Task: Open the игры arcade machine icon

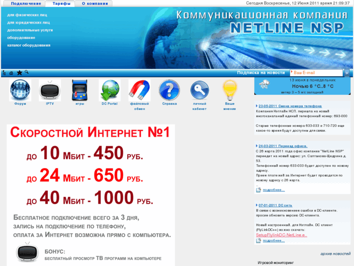Action: click(x=80, y=90)
